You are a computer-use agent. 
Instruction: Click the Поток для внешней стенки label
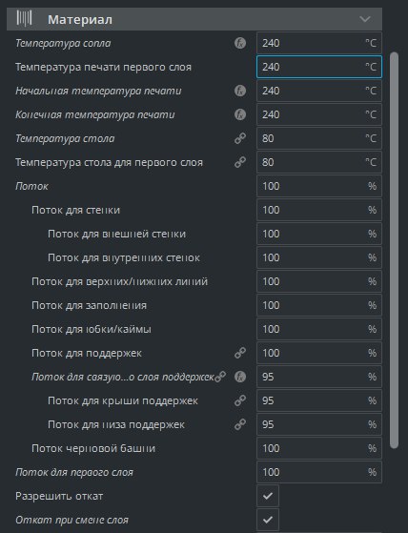pyautogui.click(x=117, y=234)
